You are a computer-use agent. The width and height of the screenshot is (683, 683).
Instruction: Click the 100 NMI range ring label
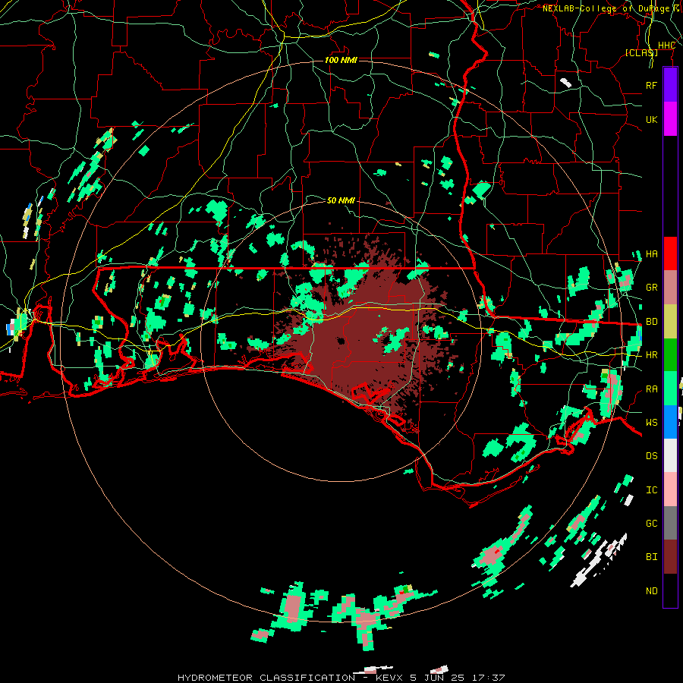[x=341, y=60]
